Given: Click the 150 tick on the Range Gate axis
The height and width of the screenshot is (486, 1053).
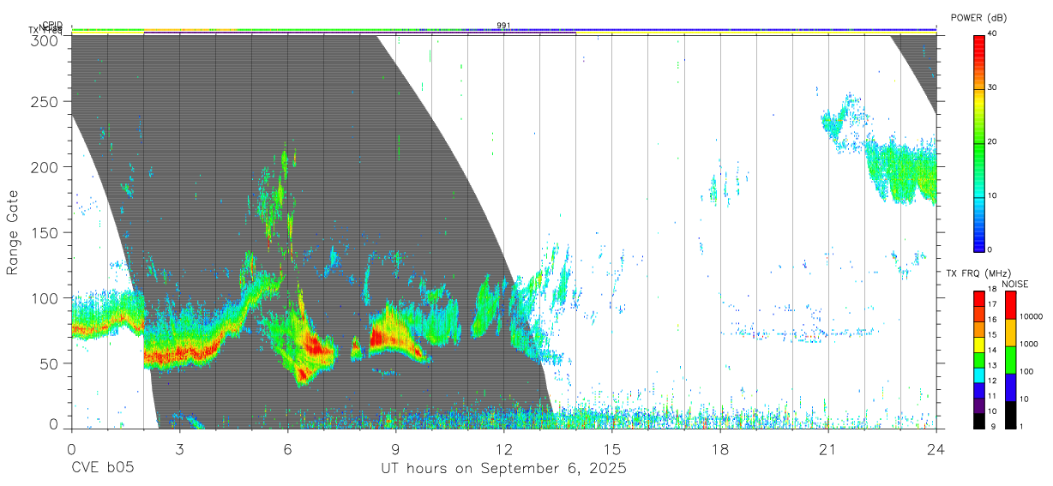Looking at the screenshot, I should [x=45, y=232].
